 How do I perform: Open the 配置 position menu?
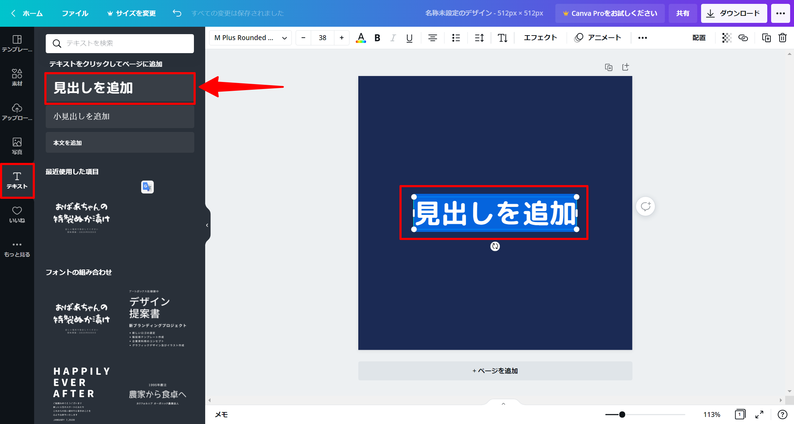tap(699, 38)
